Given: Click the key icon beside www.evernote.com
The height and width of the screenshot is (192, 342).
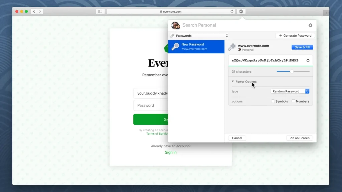Looking at the screenshot, I should pyautogui.click(x=232, y=47).
